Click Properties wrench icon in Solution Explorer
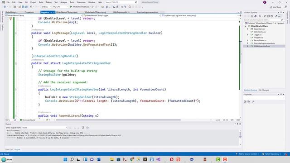290x163 pixels. coord(276,16)
